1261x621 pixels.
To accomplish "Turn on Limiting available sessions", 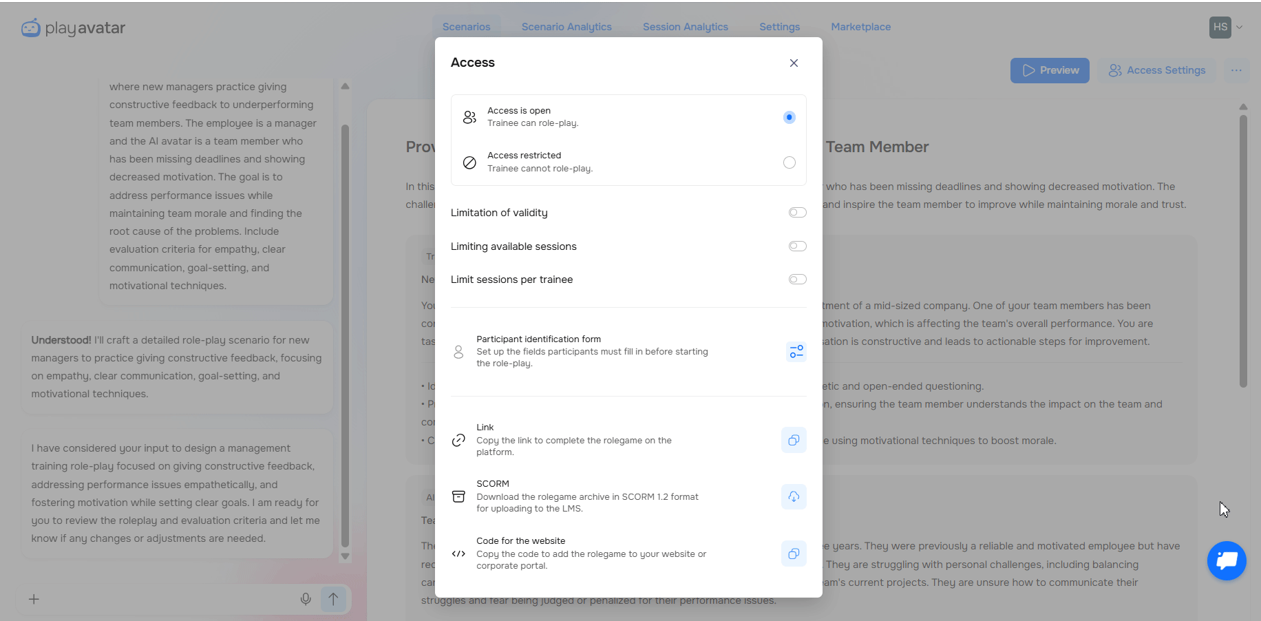I will (x=797, y=246).
